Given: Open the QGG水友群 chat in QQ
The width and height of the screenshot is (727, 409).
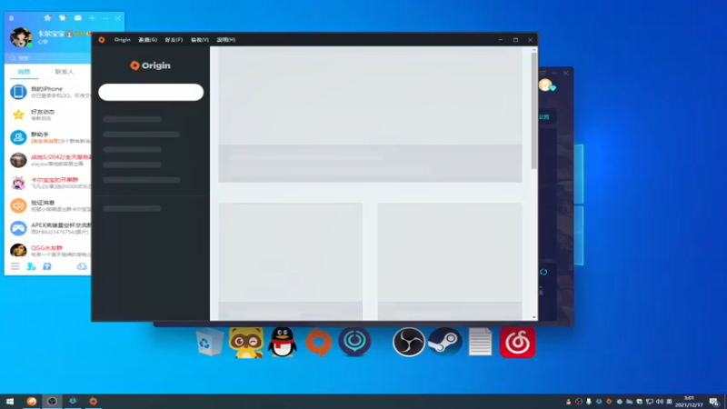Looking at the screenshot, I should tap(48, 249).
